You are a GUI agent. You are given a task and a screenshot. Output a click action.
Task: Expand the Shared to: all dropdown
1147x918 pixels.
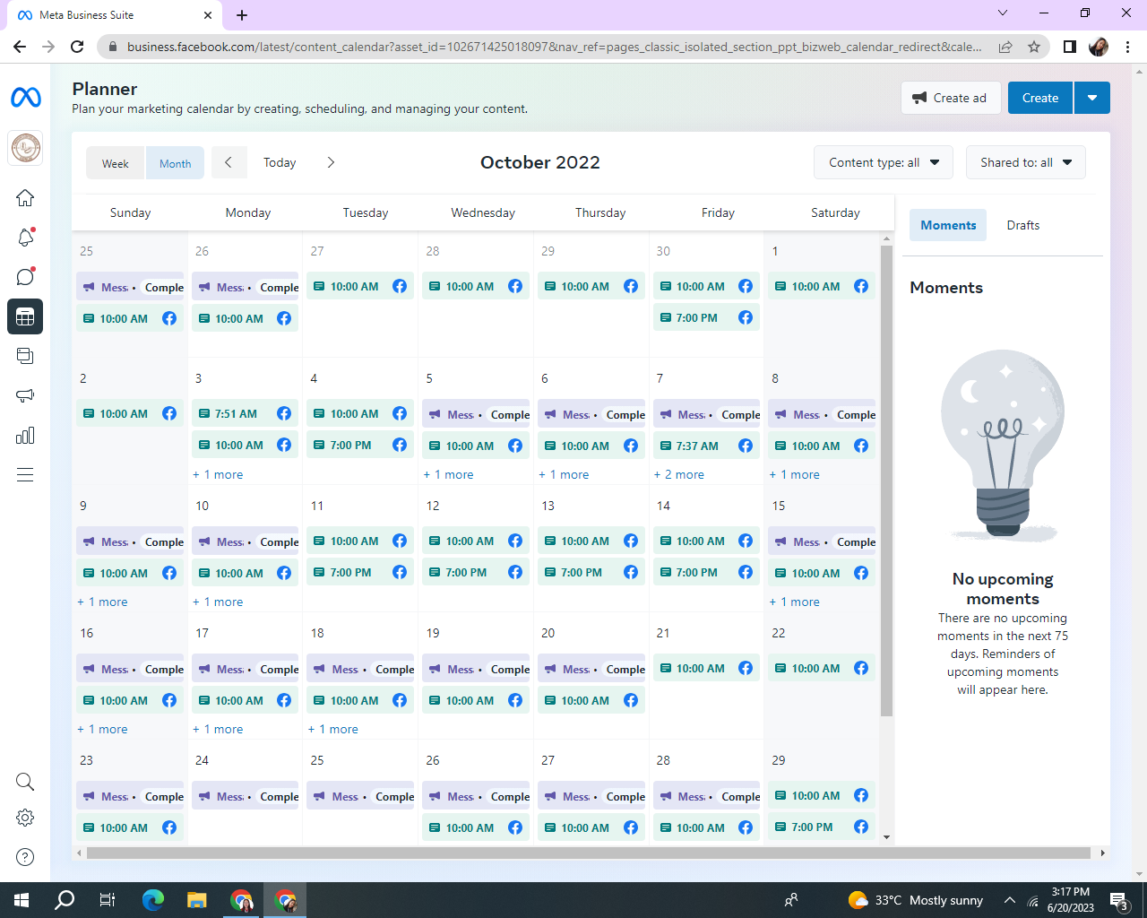click(x=1026, y=162)
